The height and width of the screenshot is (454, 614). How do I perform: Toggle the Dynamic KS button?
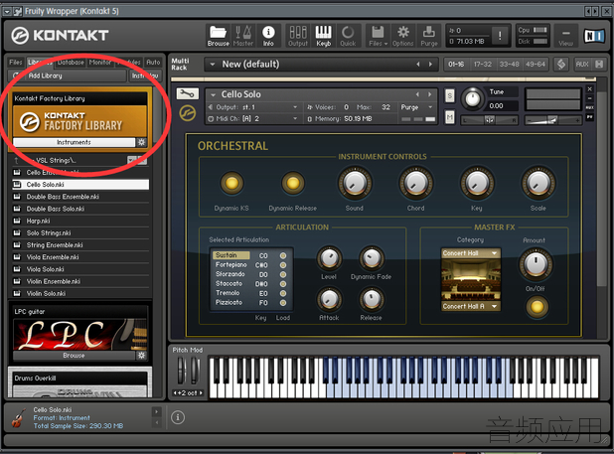[x=231, y=183]
